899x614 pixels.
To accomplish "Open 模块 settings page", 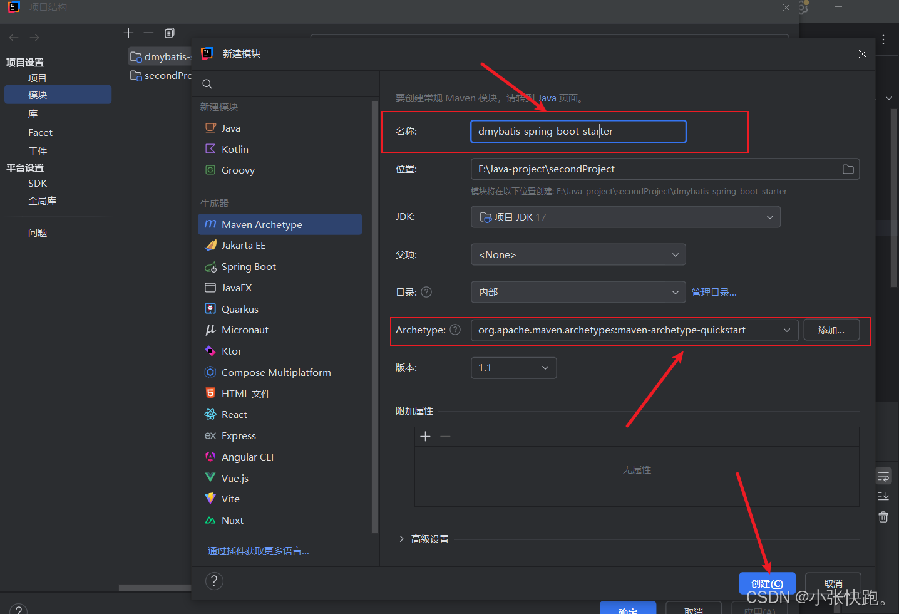I will 58,95.
